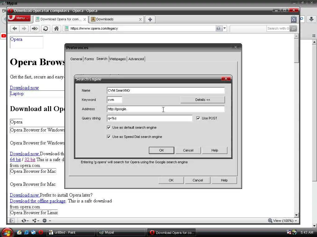Uncheck Use as default search engine
The height and width of the screenshot is (237, 317).
[x=109, y=127]
